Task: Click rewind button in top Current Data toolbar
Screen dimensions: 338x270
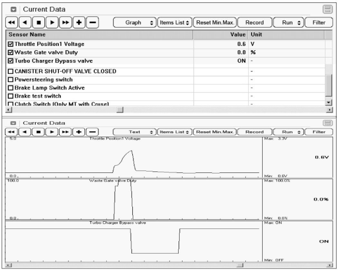Action: click(12, 23)
